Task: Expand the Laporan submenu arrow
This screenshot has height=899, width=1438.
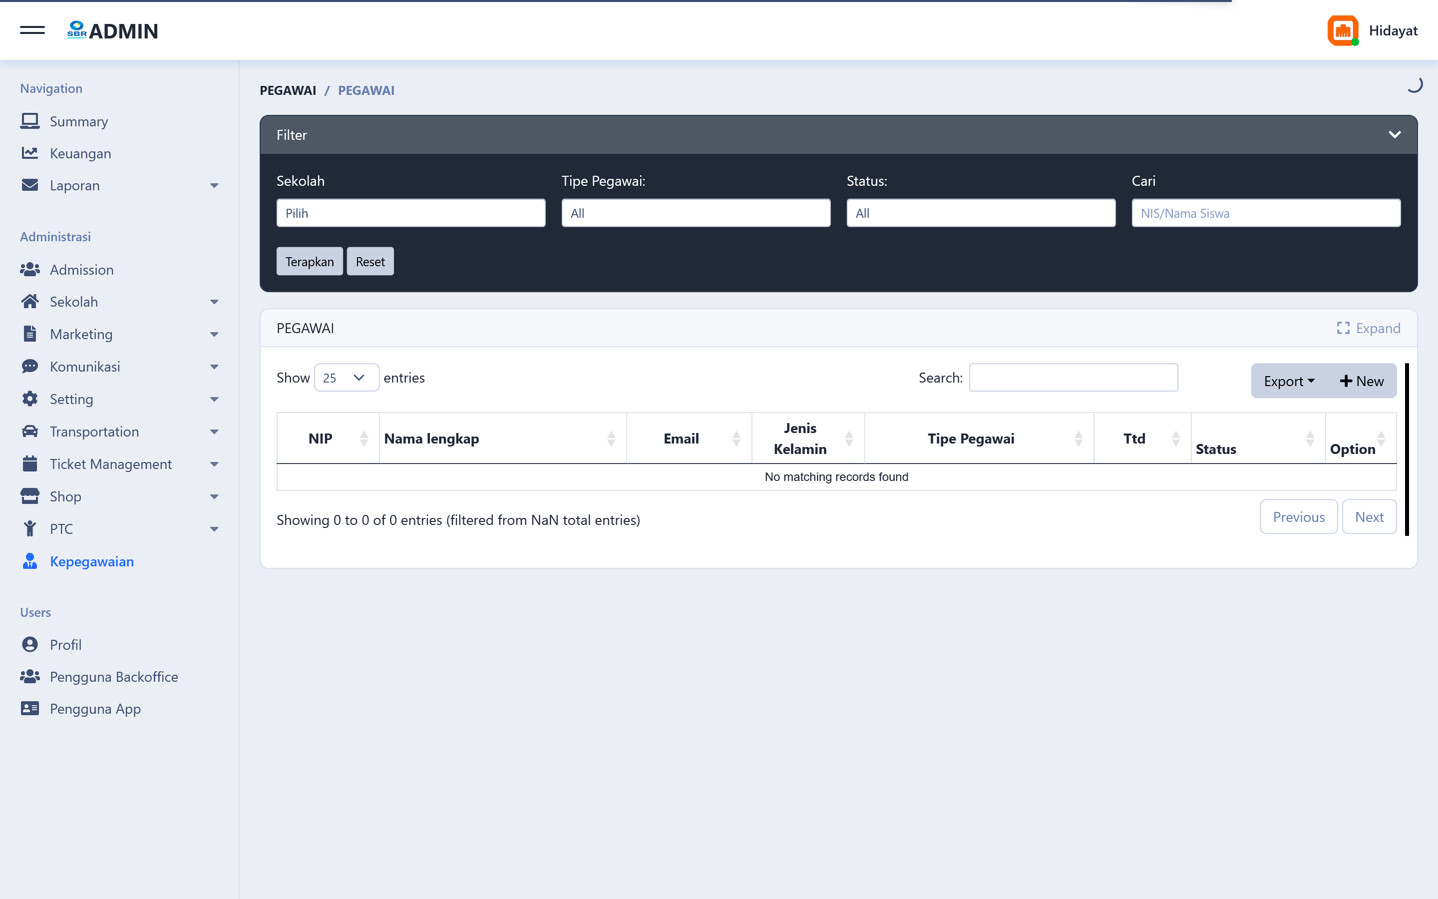Action: [215, 186]
